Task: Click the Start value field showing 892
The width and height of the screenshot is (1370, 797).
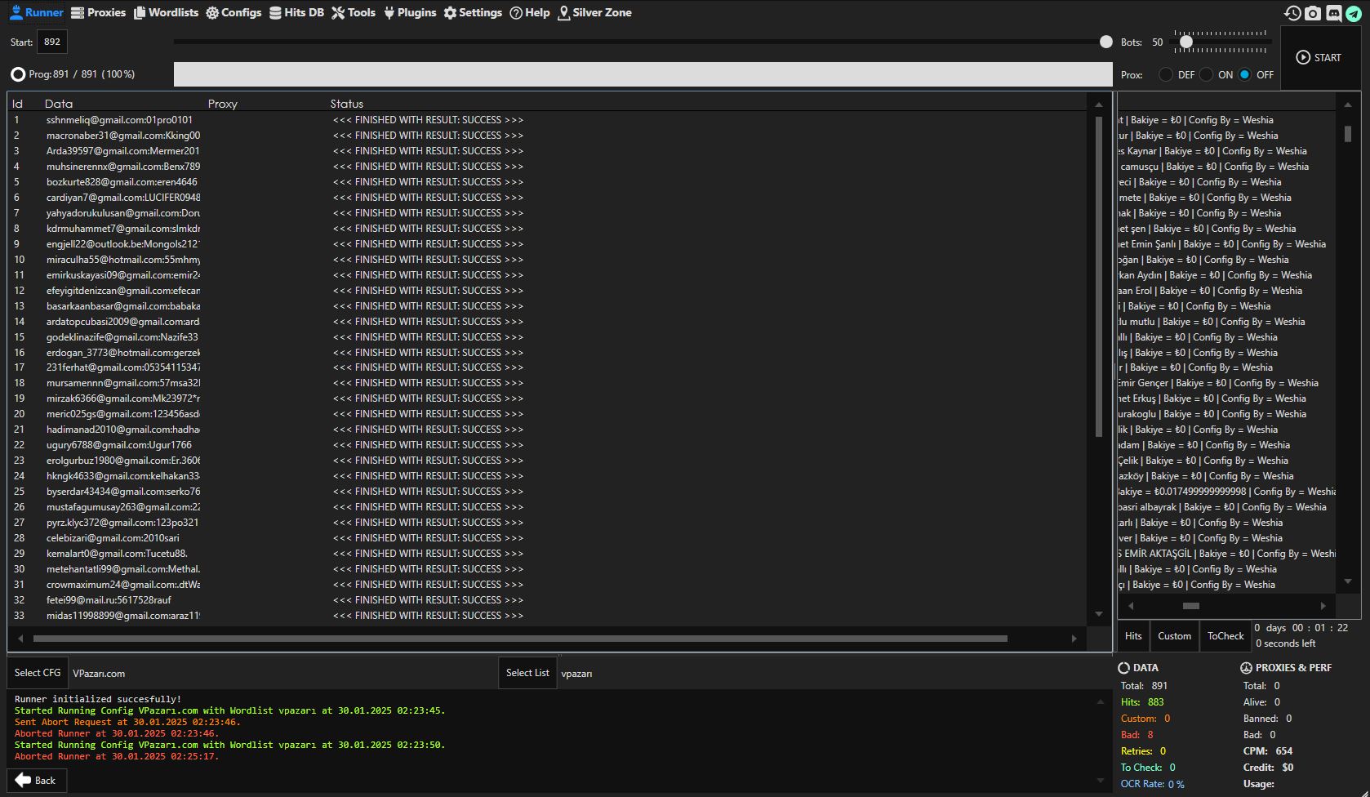Action: click(x=52, y=42)
